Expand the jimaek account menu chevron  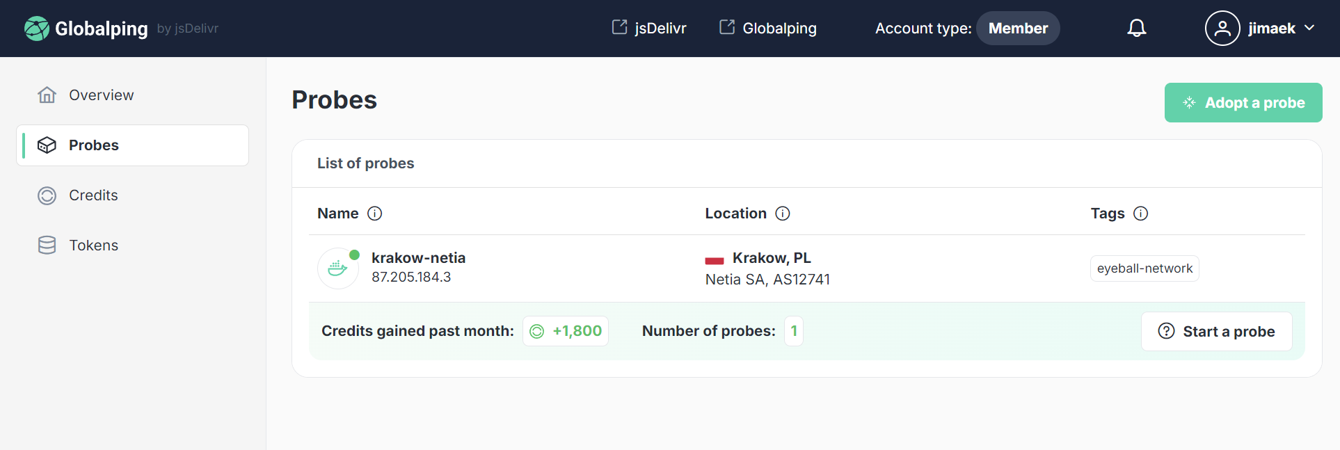(x=1309, y=28)
